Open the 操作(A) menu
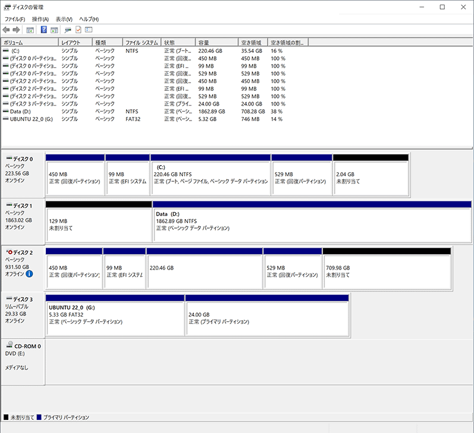Screen dimensions: 474x433 (x=40, y=19)
